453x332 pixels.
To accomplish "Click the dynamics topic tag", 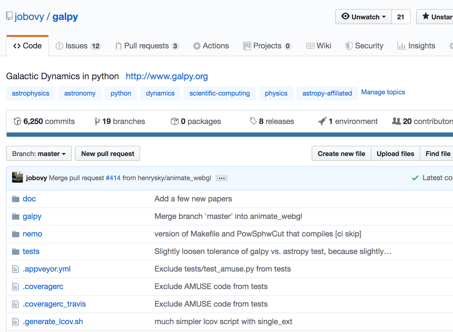I will 160,93.
